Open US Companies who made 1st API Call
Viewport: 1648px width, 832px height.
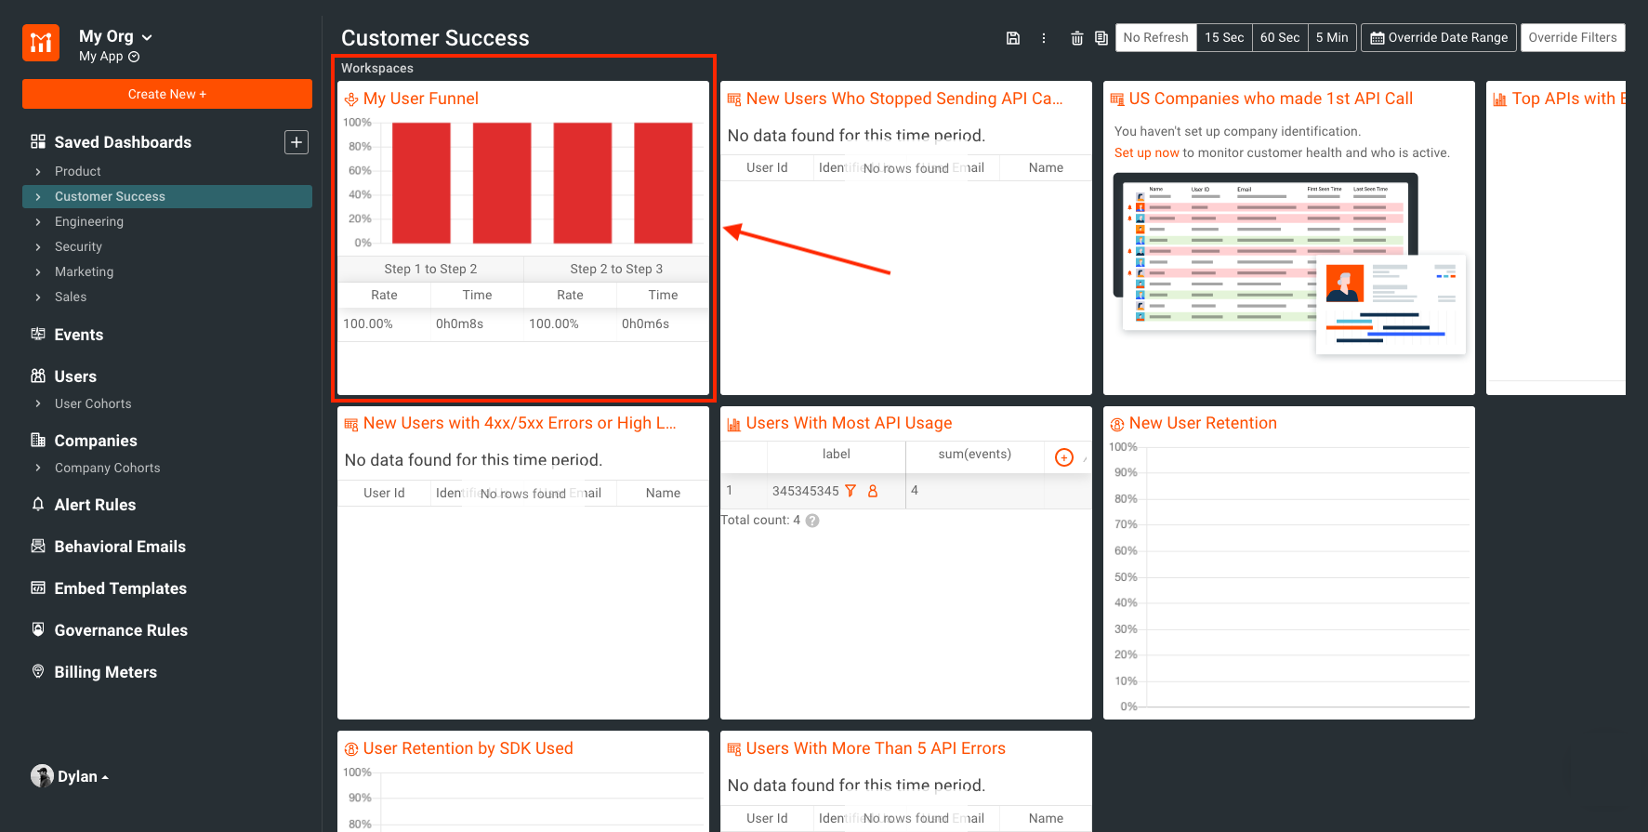(1271, 99)
